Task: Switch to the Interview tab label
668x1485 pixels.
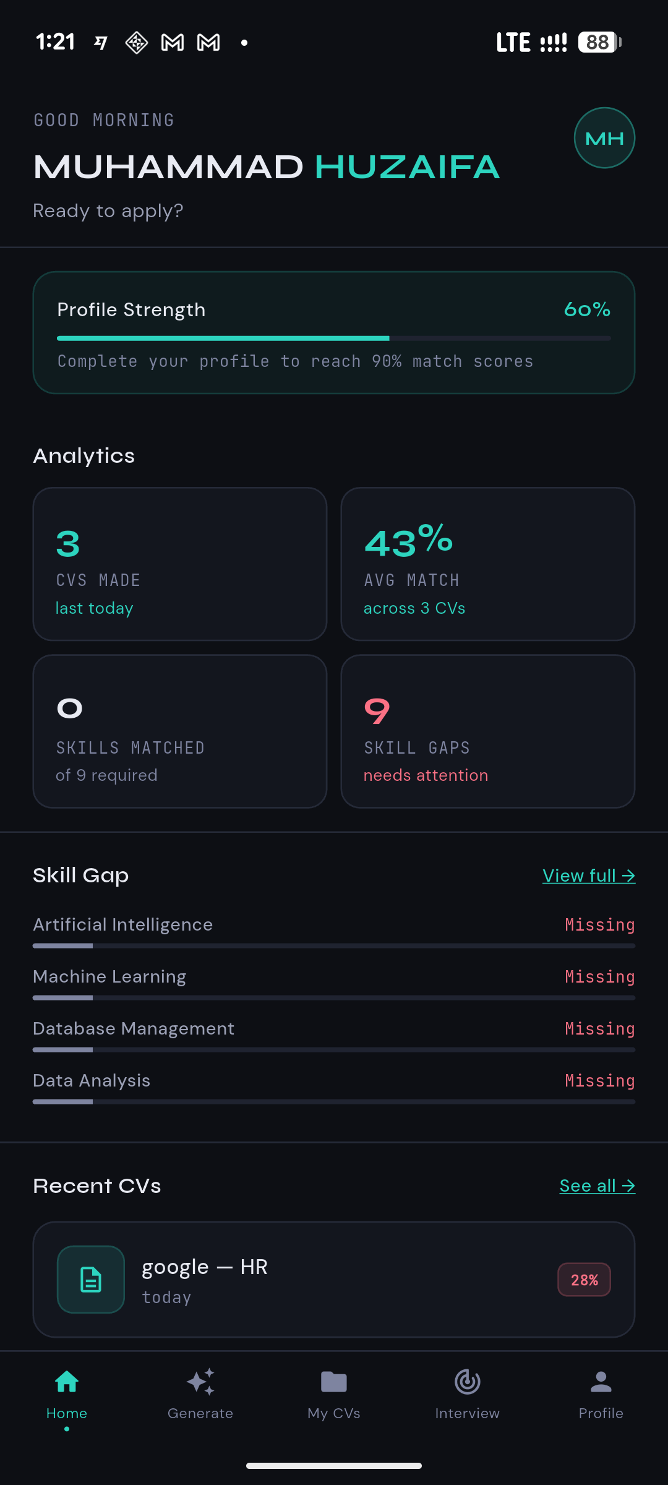Action: coord(468,1413)
